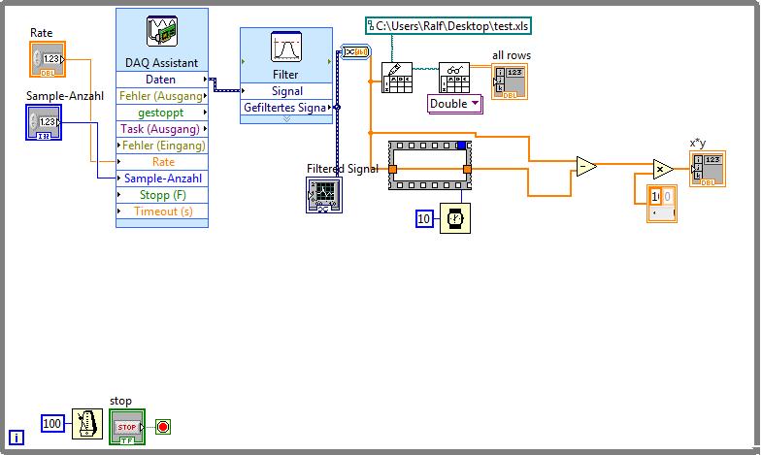The width and height of the screenshot is (762, 455).
Task: Click the 'x*y' label text
Action: click(x=698, y=143)
